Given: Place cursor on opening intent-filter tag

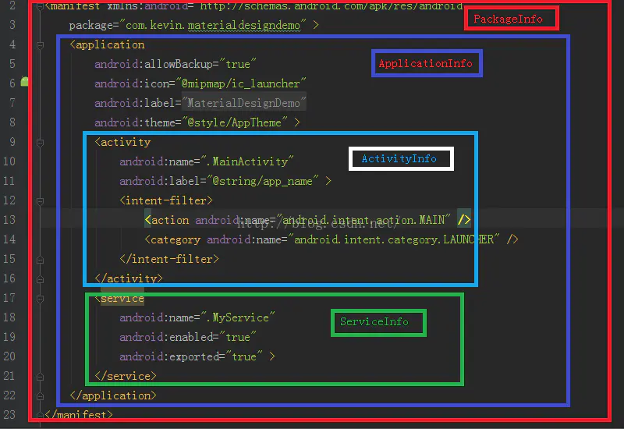Looking at the screenshot, I should pyautogui.click(x=166, y=200).
